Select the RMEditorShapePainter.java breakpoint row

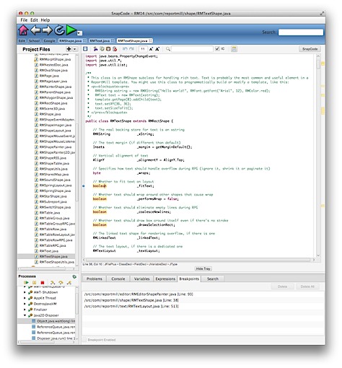coord(203,294)
